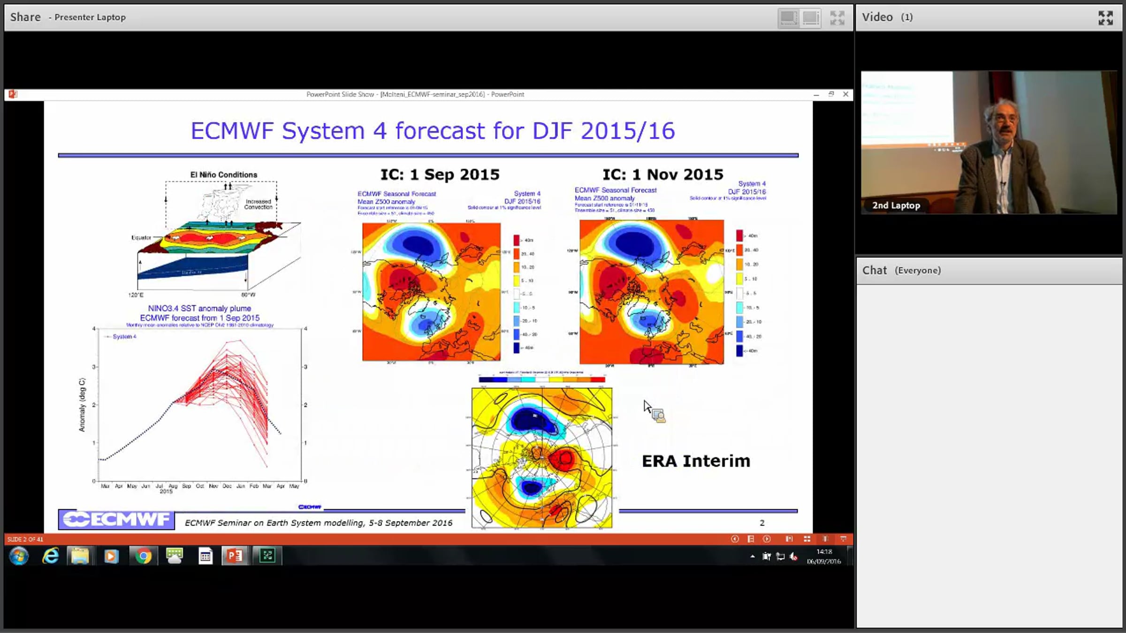Image resolution: width=1126 pixels, height=633 pixels.
Task: Select the PowerPoint taskbar button
Action: [x=235, y=556]
